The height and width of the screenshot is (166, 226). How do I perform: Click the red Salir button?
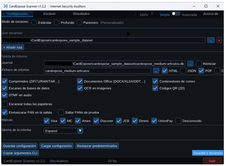click(x=212, y=161)
